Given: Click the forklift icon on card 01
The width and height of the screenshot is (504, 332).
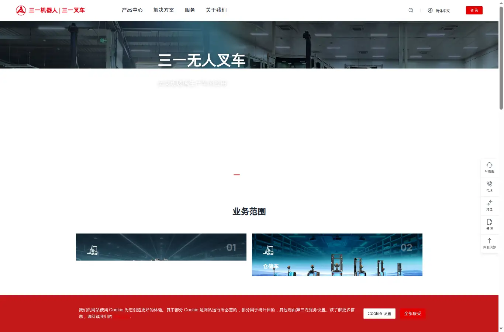Looking at the screenshot, I should click(93, 250).
